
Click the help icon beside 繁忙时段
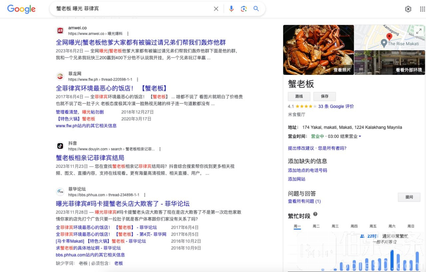pyautogui.click(x=315, y=214)
